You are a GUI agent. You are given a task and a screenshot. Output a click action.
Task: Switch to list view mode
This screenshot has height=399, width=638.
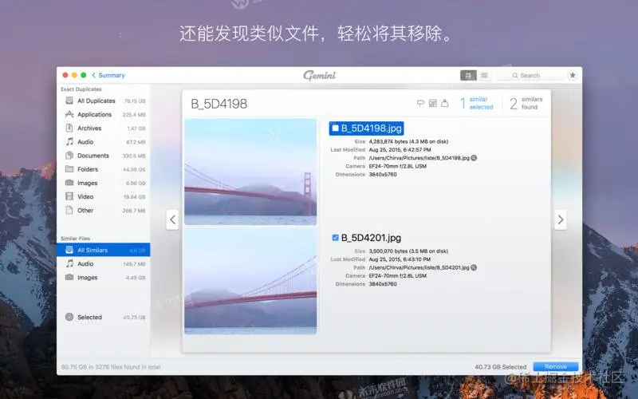[x=484, y=75]
